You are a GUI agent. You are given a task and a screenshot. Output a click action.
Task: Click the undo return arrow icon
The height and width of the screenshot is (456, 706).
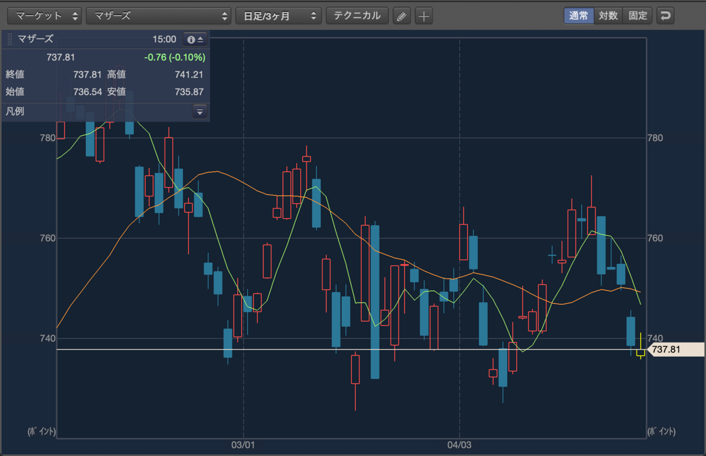pos(665,16)
